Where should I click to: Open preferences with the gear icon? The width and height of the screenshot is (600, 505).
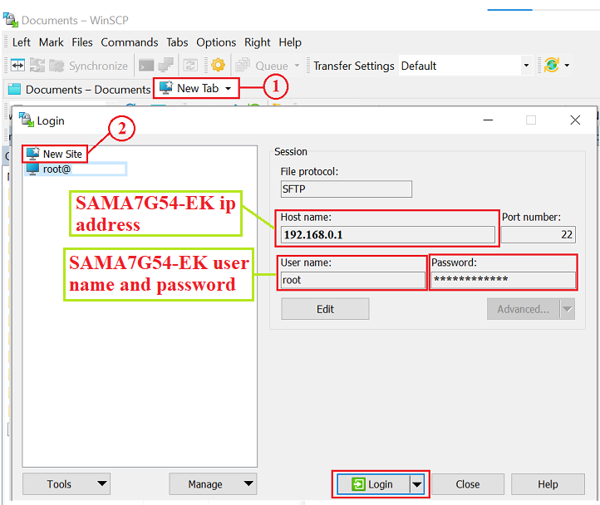click(218, 66)
